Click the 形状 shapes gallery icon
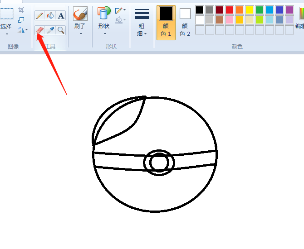Screen dimensions: 304x249 coord(104,13)
